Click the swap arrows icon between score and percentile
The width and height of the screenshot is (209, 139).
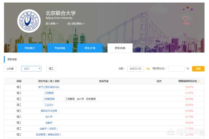click(x=148, y=69)
